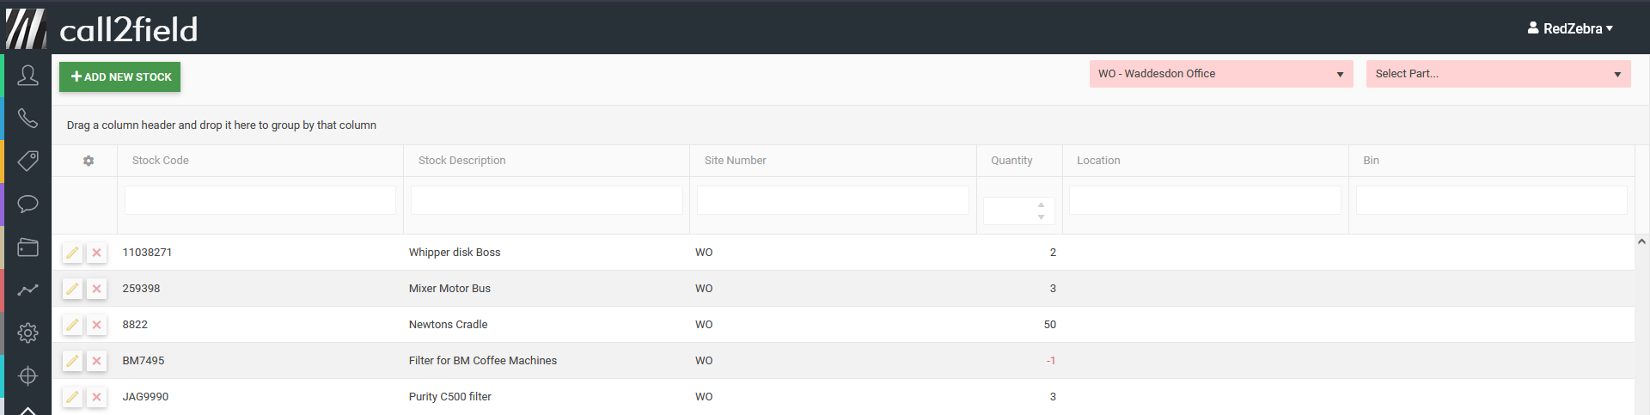Viewport: 1650px width, 415px height.
Task: Click the Stock Description filter field
Action: click(x=547, y=200)
